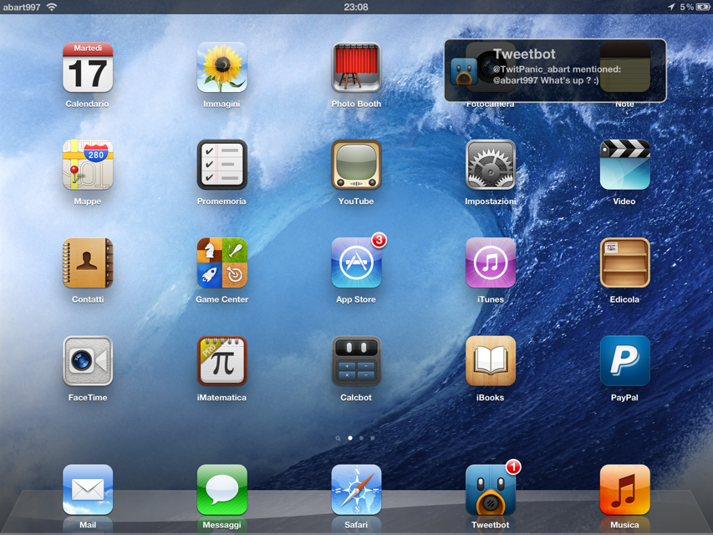Tap the battery indicator in status bar
This screenshot has width=713, height=535.
703,7
